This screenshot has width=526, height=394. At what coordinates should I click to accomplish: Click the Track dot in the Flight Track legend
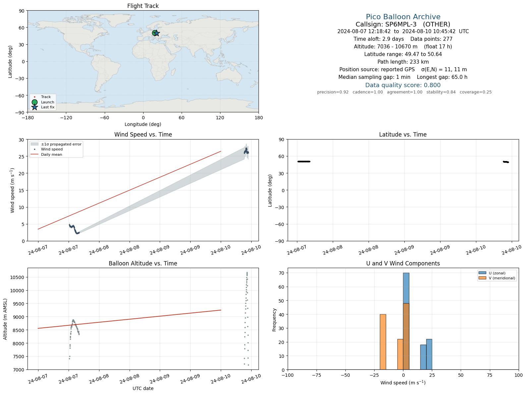[34, 97]
